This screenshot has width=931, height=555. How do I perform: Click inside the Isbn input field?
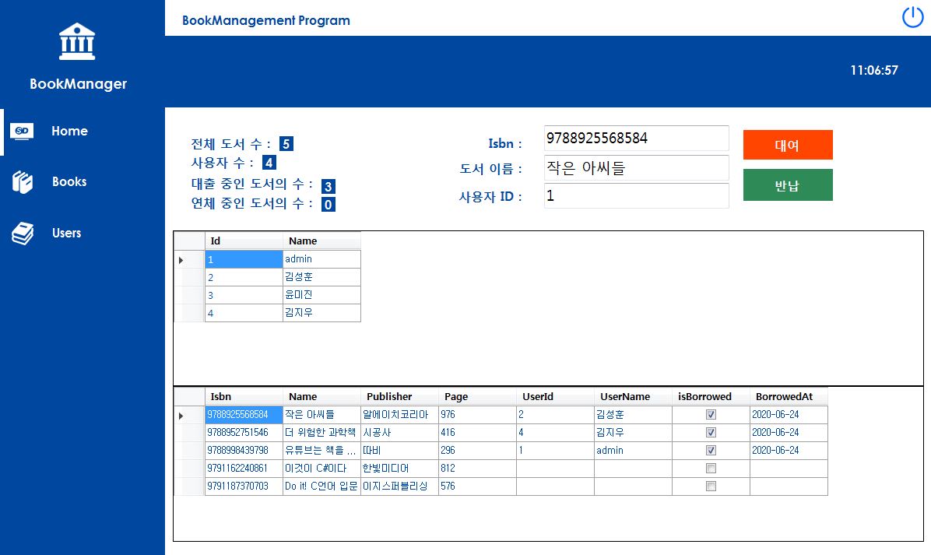point(636,138)
